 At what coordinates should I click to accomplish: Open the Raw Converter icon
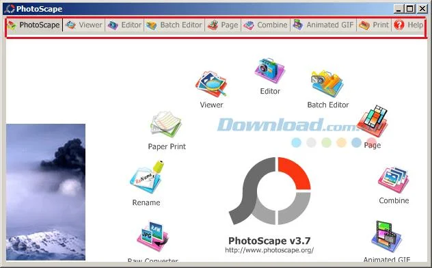pos(152,237)
